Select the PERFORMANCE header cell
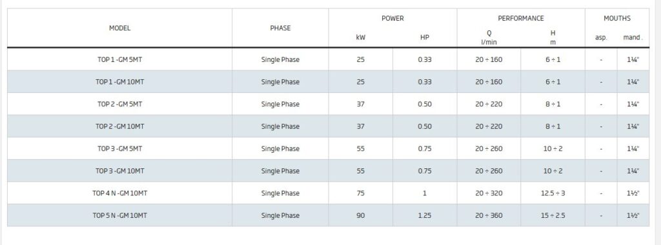The image size is (661, 245). tap(521, 19)
